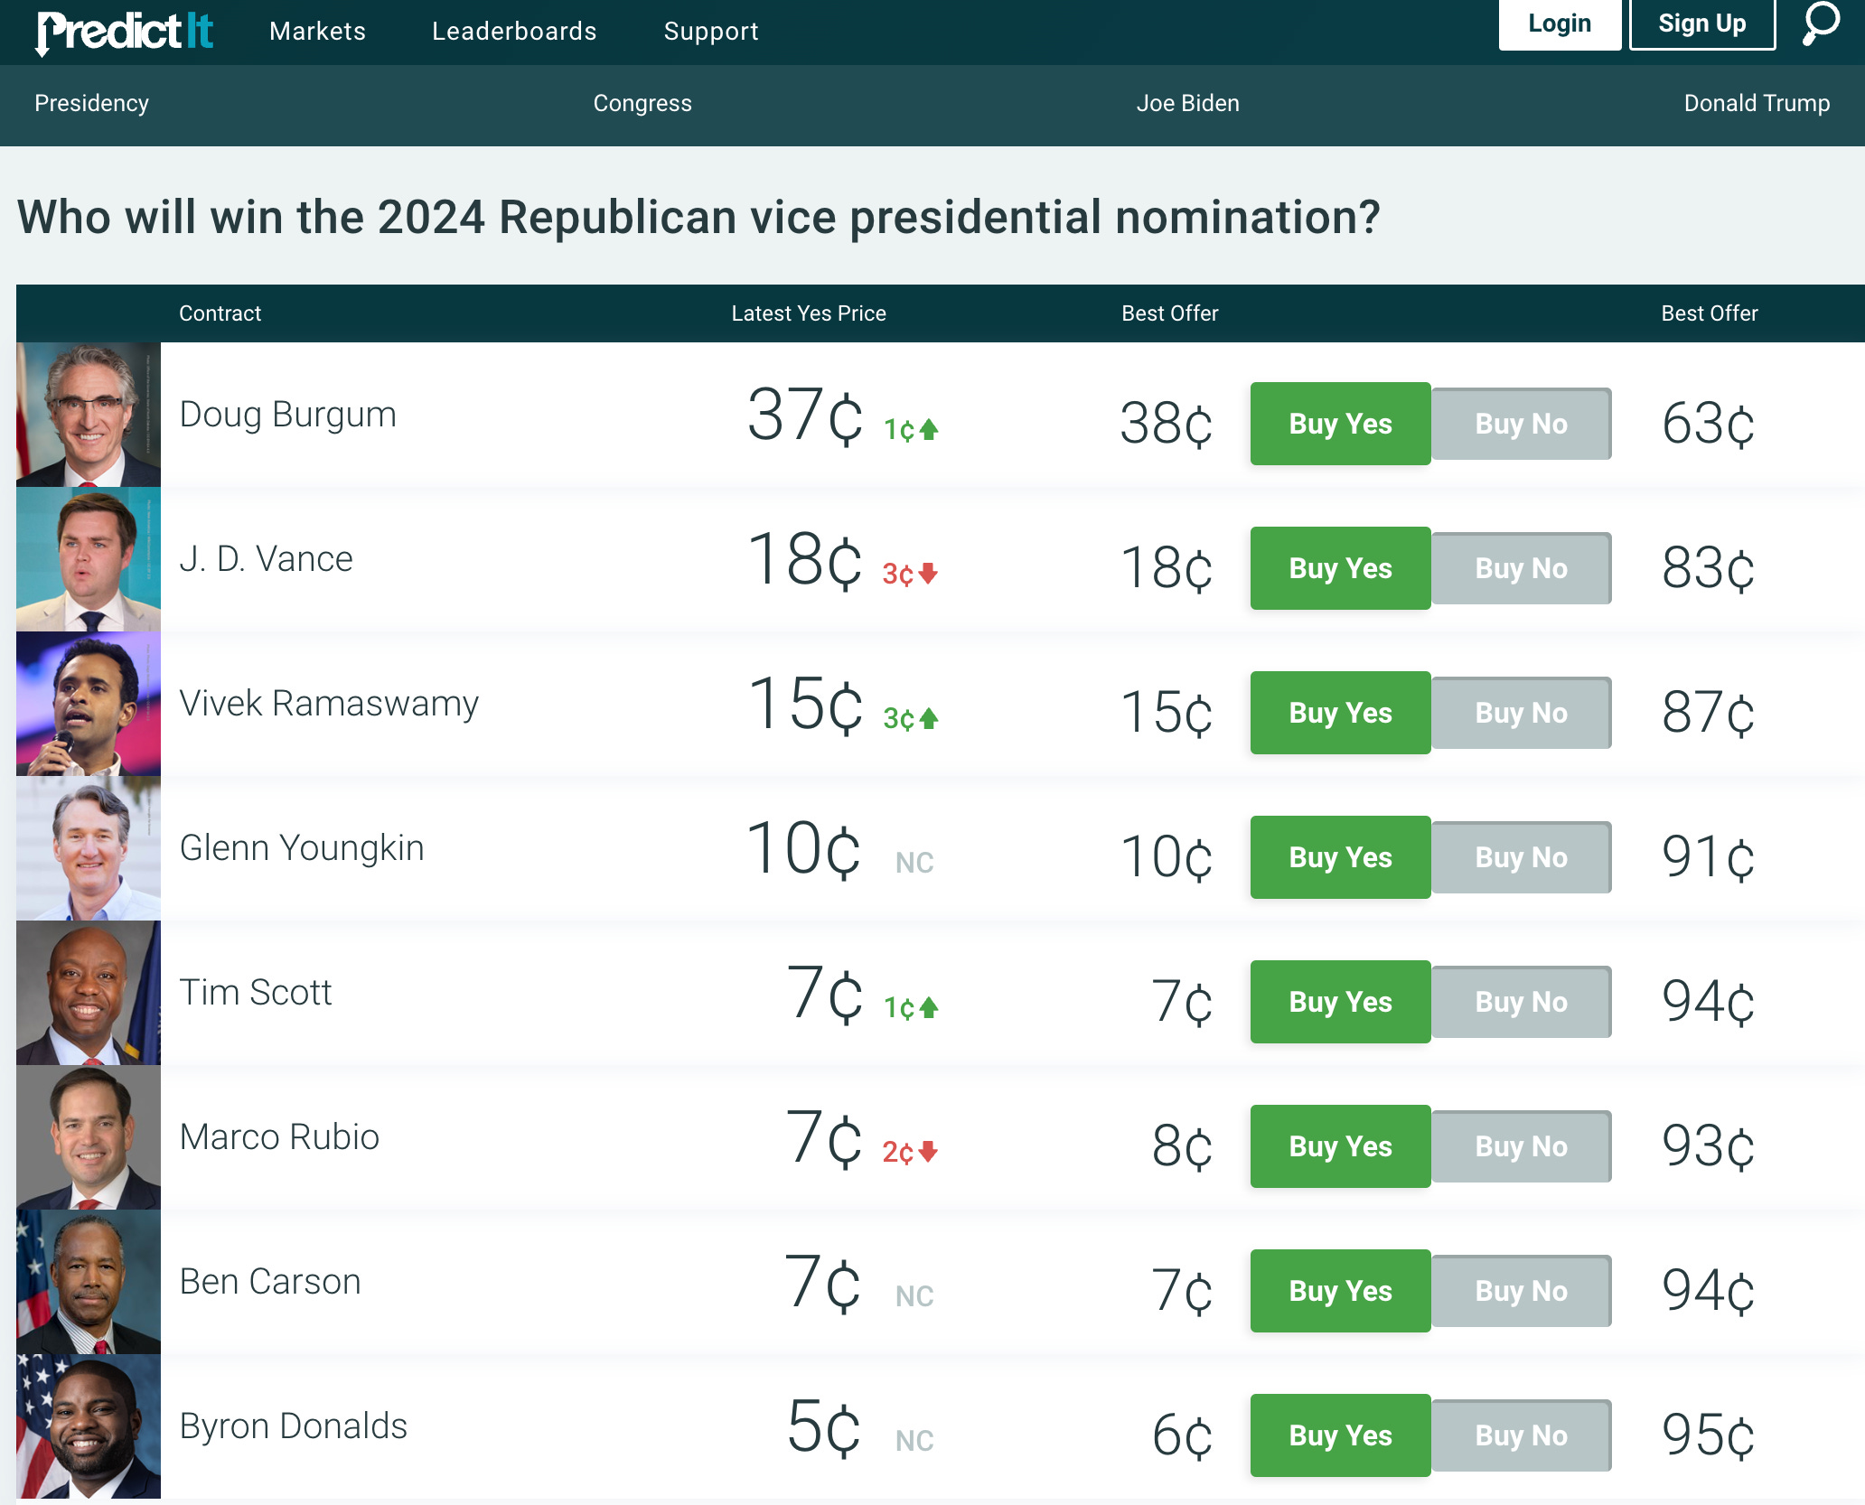The image size is (1865, 1505).
Task: Click Doug Burgum's photo thumbnail
Action: 89,415
